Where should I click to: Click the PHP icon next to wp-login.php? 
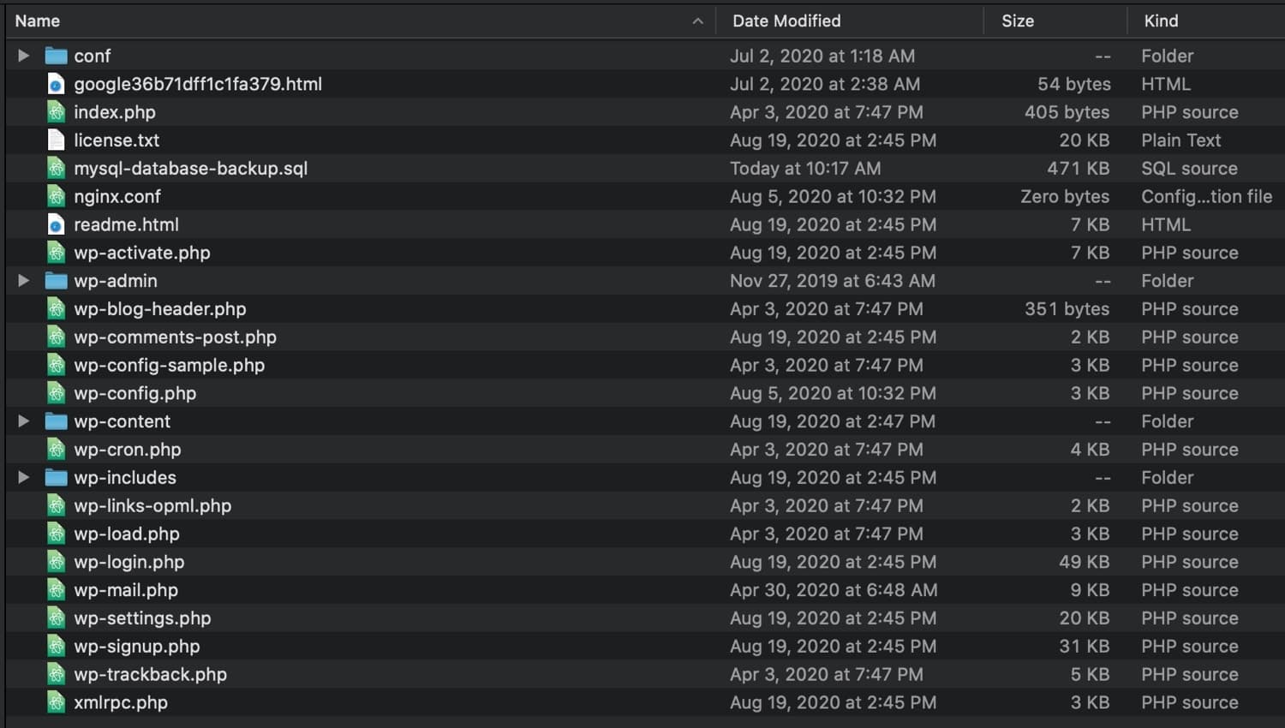[57, 562]
